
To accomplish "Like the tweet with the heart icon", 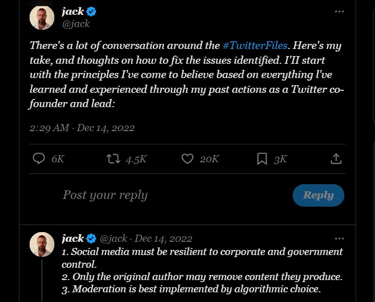I will (x=188, y=159).
